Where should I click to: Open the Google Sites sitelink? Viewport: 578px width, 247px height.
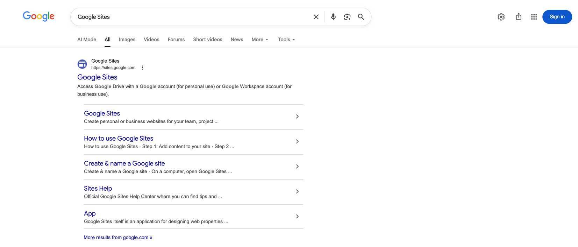102,113
